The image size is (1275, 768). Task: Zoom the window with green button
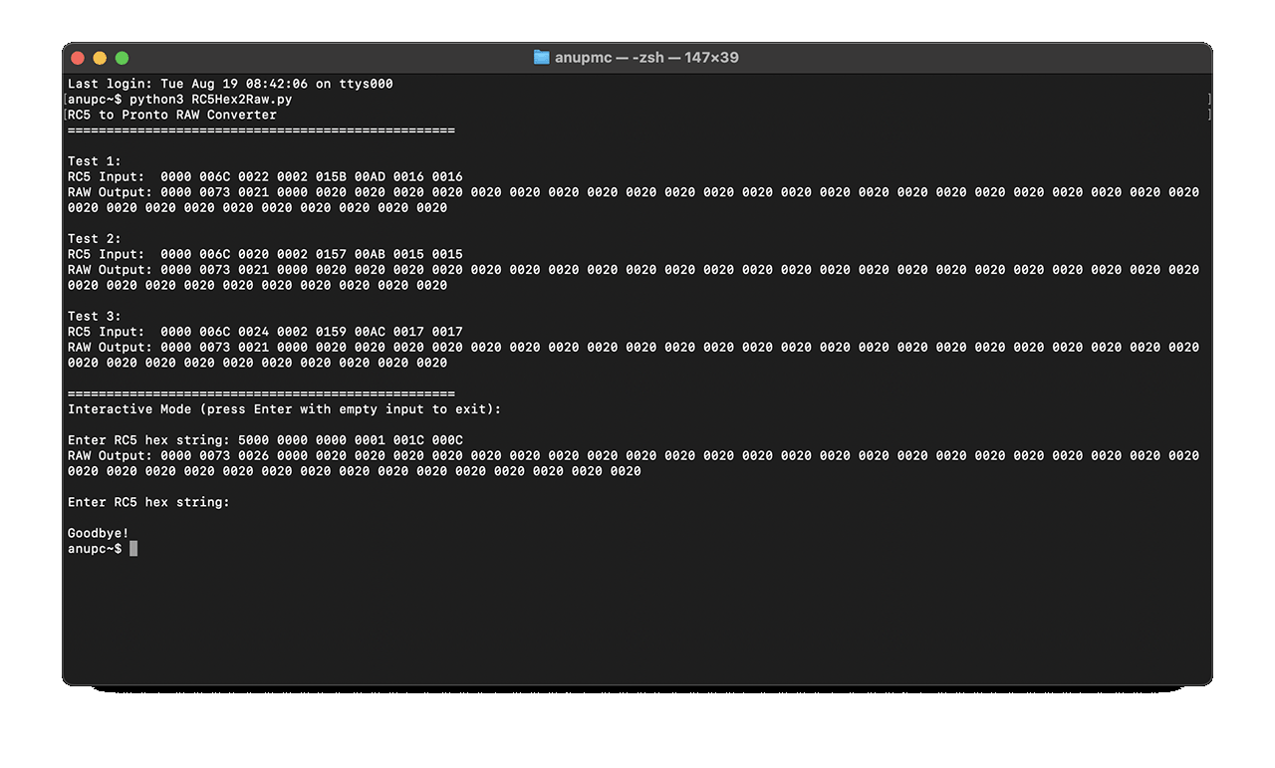tap(123, 58)
